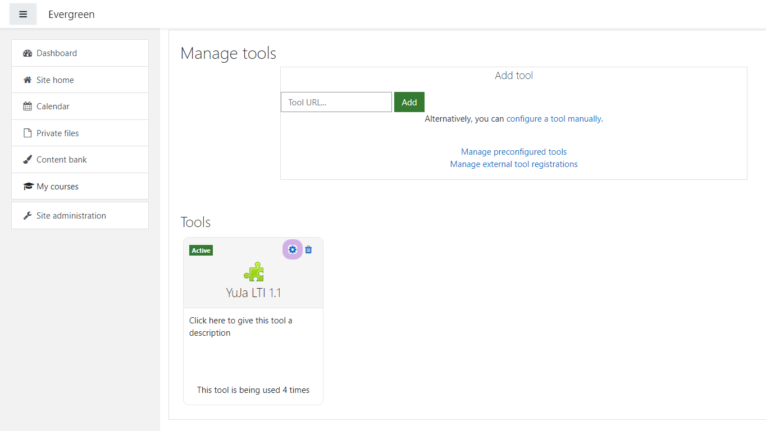Viewport: 766px width, 431px height.
Task: Open Evergreen site title link
Action: coord(71,15)
